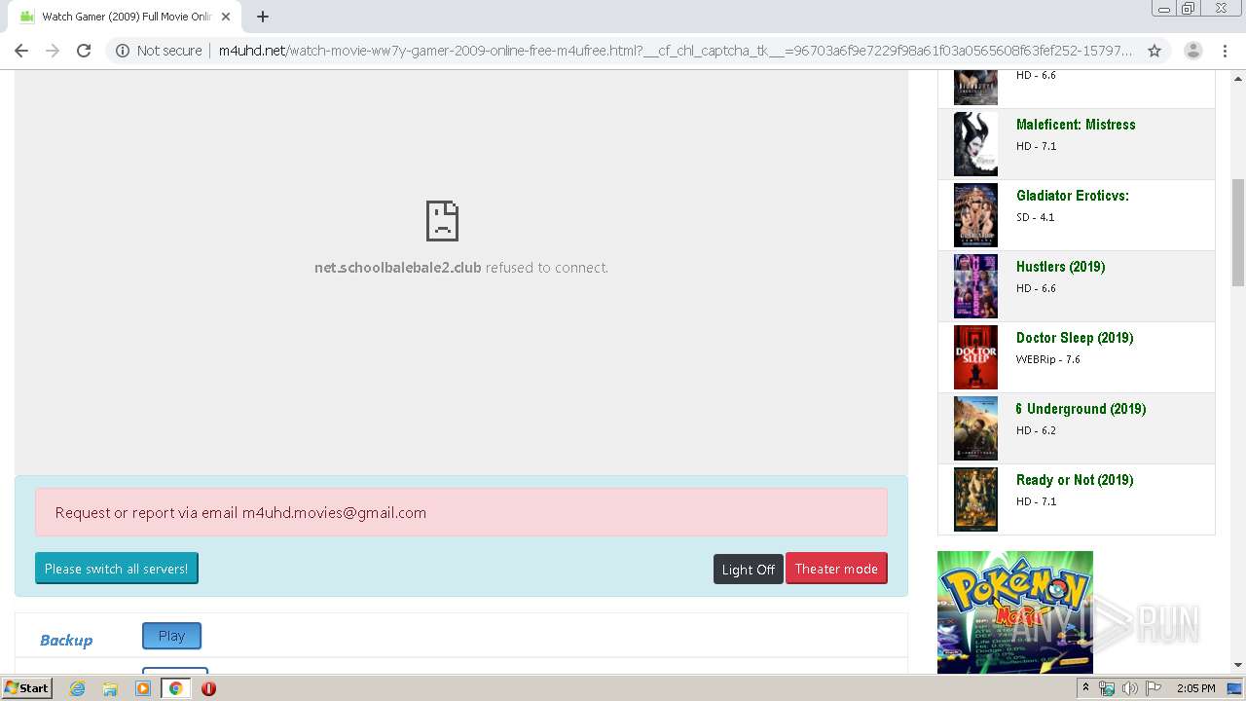Click the HD - 6.2 rating text
Image resolution: width=1246 pixels, height=701 pixels.
pyautogui.click(x=1036, y=430)
